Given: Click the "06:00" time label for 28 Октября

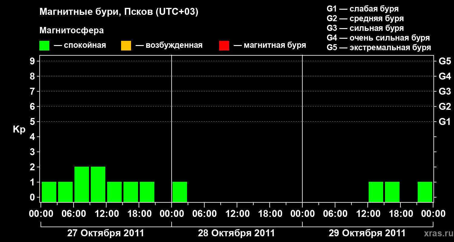Looking at the screenshot, I should 204,214.
